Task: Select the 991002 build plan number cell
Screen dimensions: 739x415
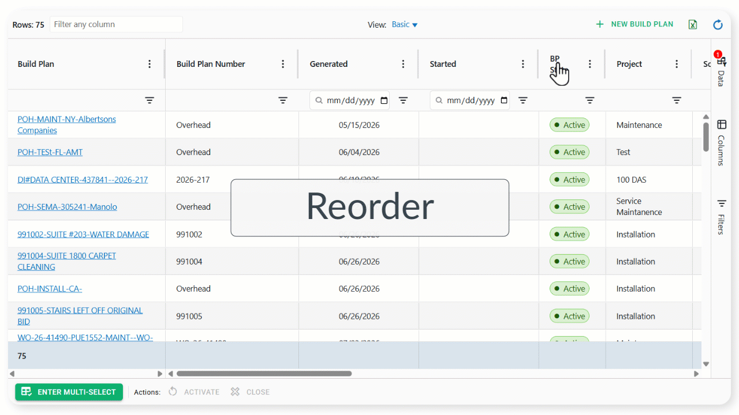Action: (x=232, y=234)
